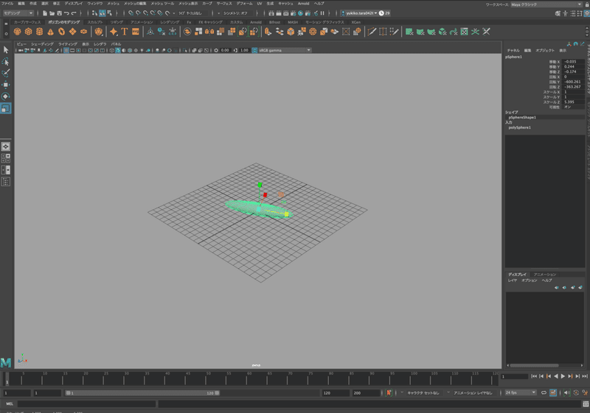Play the animation forward

tap(563, 376)
